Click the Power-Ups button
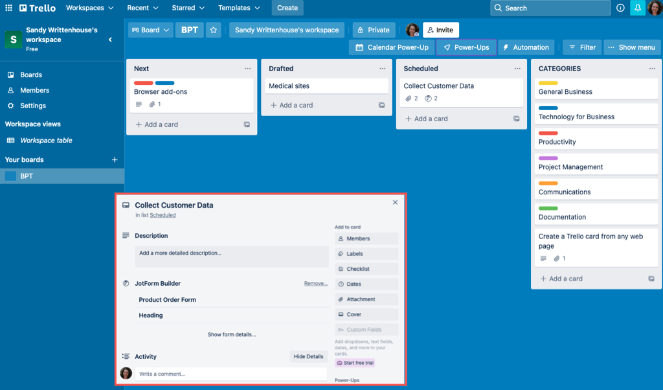This screenshot has height=390, width=663. pos(466,47)
